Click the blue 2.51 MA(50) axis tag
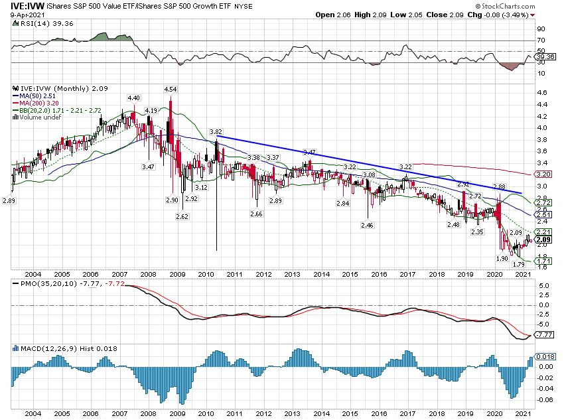 click(544, 215)
